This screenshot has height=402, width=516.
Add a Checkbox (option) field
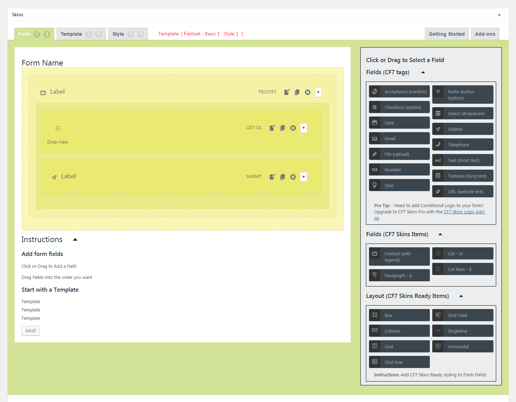point(399,107)
